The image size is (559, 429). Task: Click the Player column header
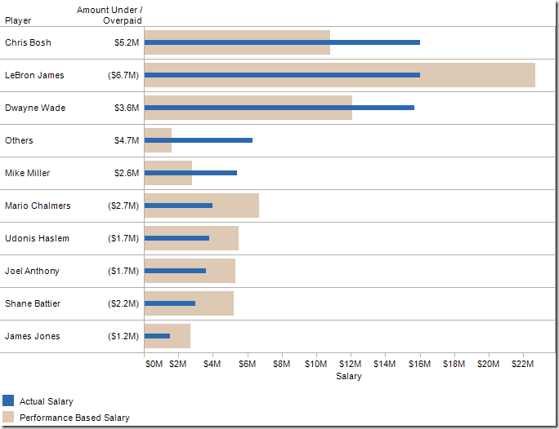click(18, 20)
